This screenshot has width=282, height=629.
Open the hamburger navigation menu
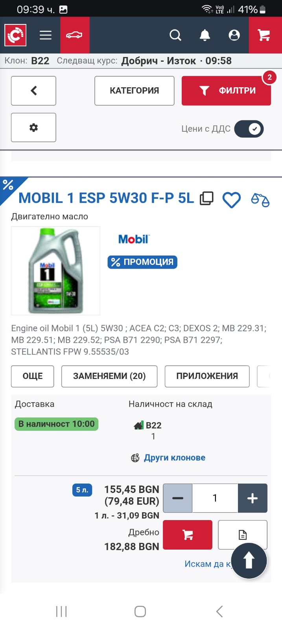point(46,35)
